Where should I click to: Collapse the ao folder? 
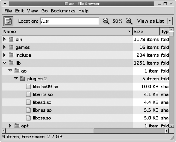coord(10,71)
